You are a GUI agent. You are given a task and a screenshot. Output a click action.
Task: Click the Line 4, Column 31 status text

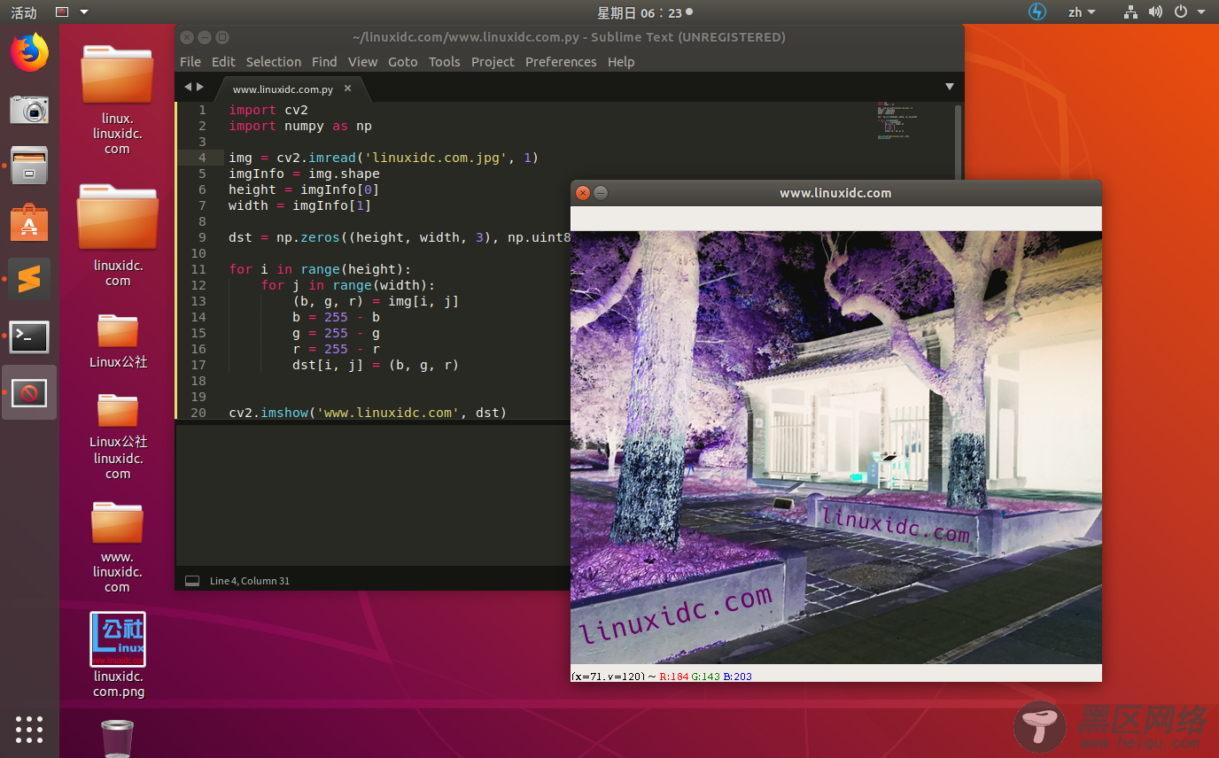250,581
